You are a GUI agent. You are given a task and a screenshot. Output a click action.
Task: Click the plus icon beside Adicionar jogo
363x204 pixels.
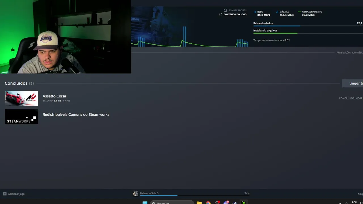(x=5, y=194)
